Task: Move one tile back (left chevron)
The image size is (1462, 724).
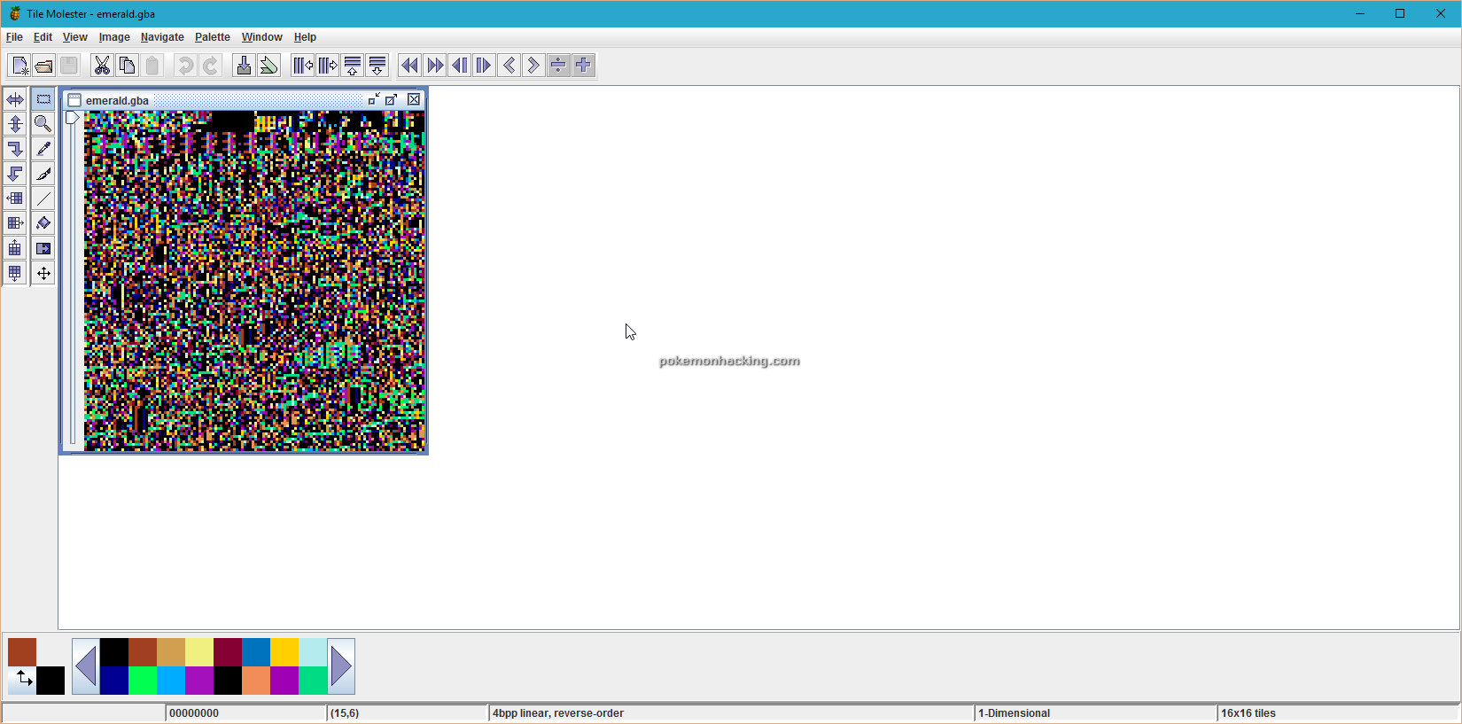Action: pos(509,66)
